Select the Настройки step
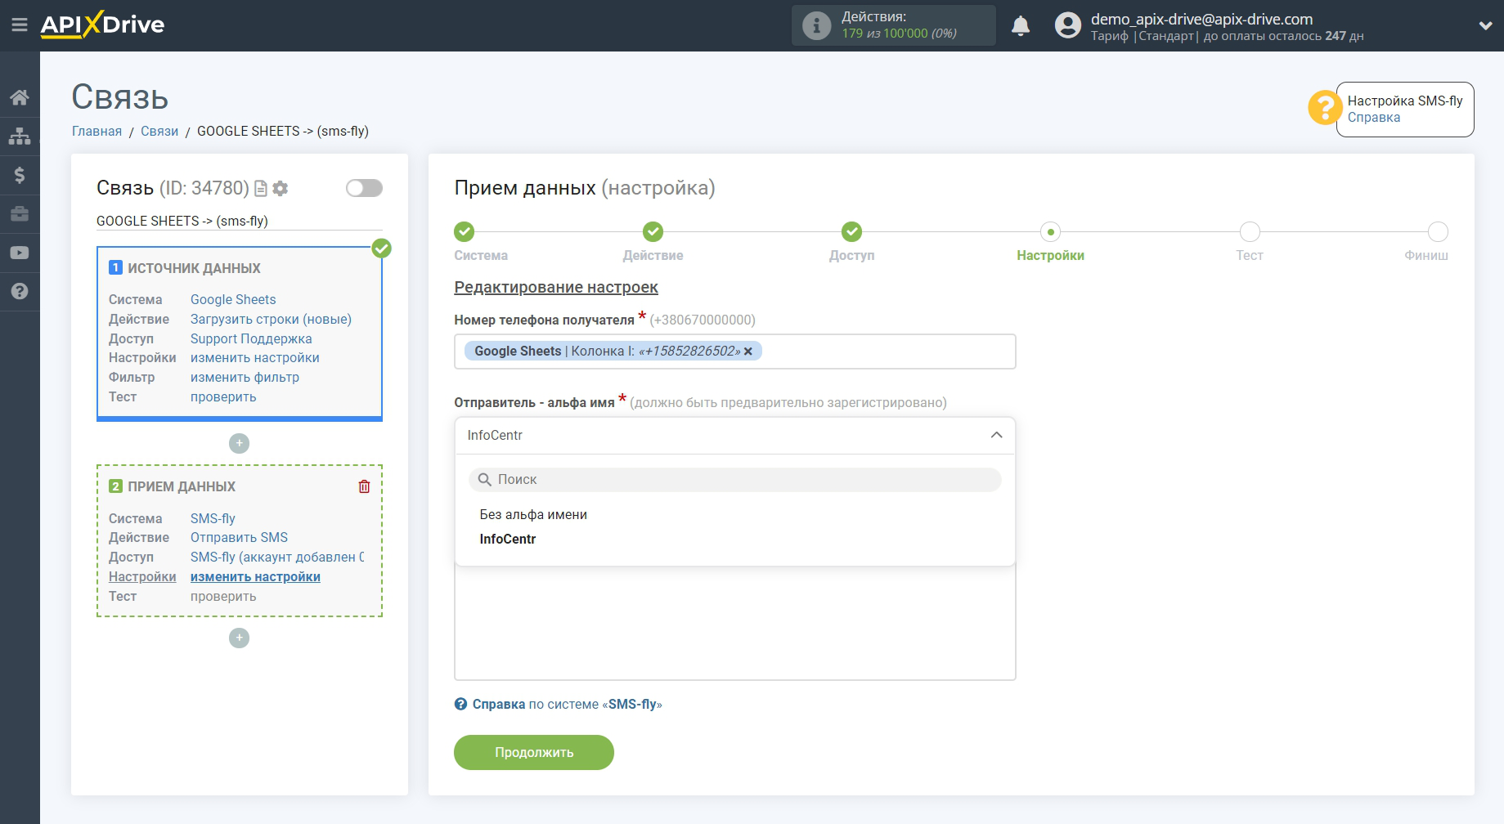1504x824 pixels. point(1050,232)
